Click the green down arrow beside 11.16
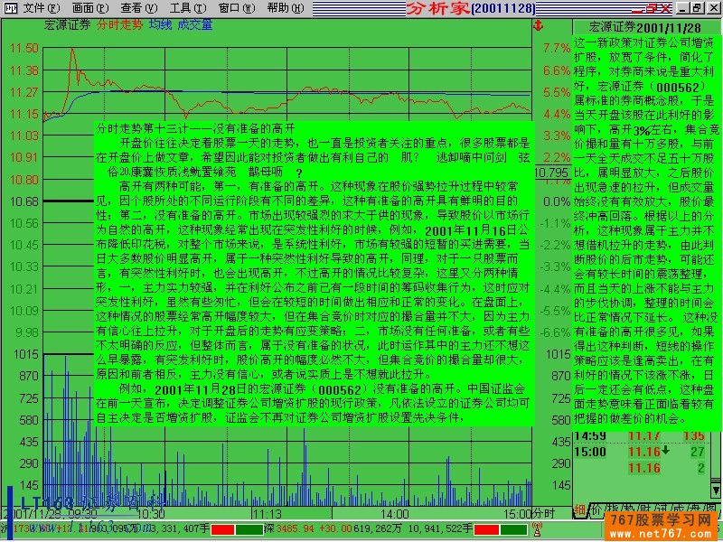The width and height of the screenshot is (723, 542). click(x=665, y=450)
